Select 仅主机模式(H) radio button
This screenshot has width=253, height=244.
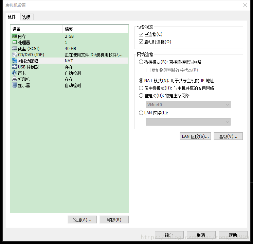[141, 88]
